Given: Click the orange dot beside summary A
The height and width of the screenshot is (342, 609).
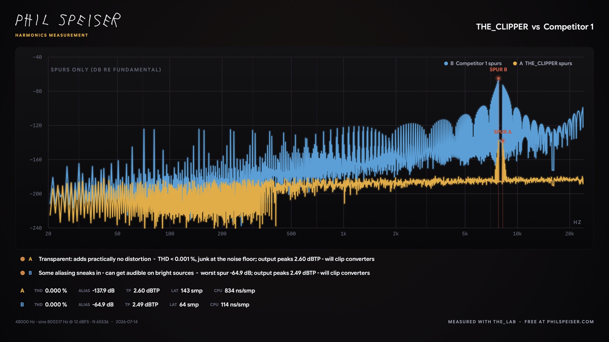Looking at the screenshot, I should tap(23, 259).
